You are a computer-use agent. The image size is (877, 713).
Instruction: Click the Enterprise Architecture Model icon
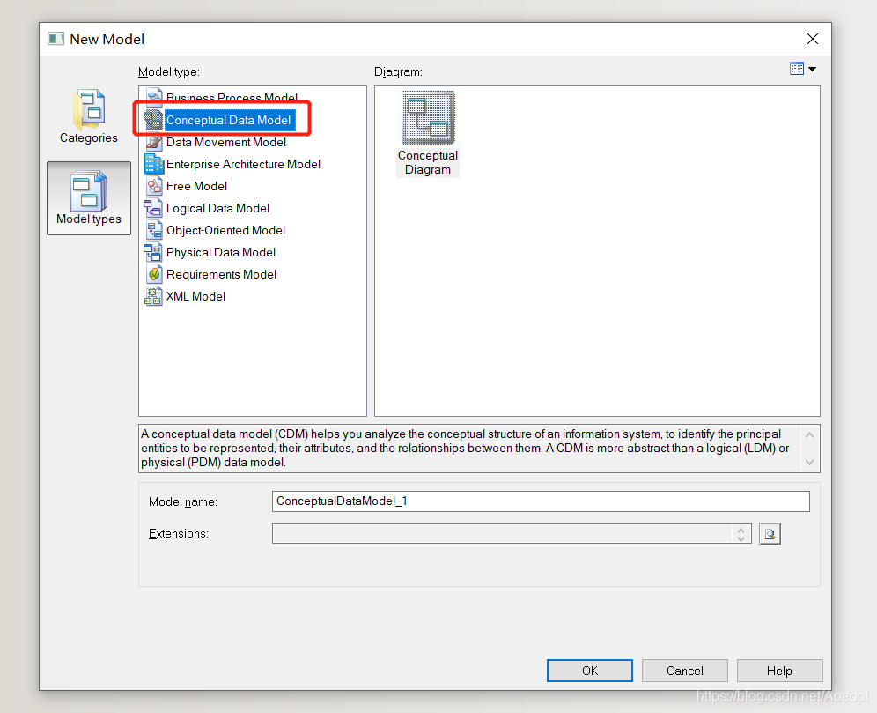(154, 164)
